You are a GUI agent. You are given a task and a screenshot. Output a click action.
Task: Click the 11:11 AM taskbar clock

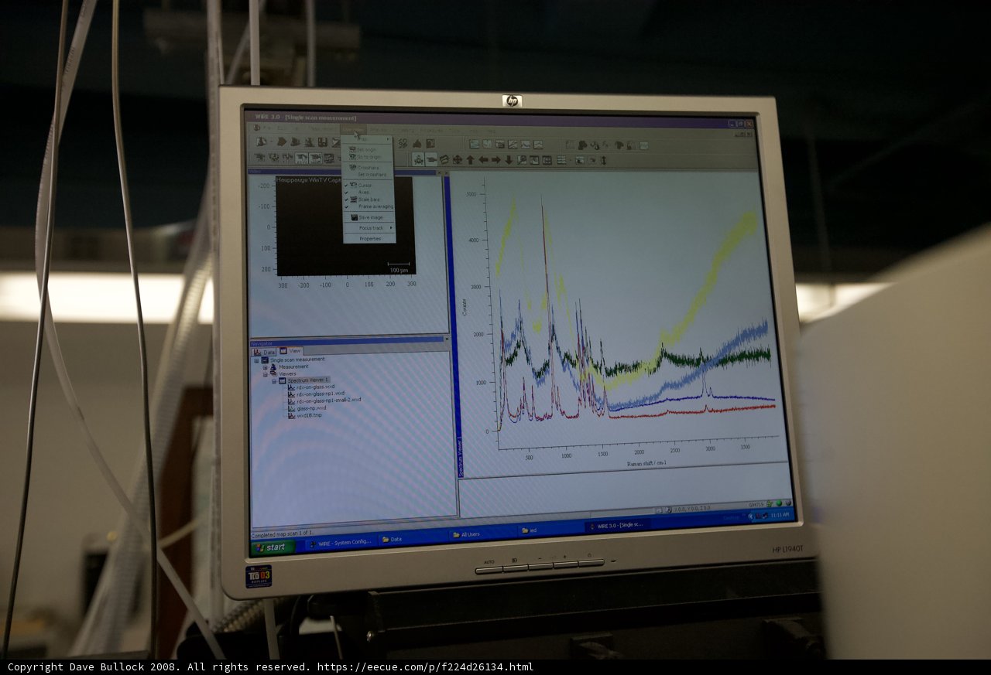point(780,514)
